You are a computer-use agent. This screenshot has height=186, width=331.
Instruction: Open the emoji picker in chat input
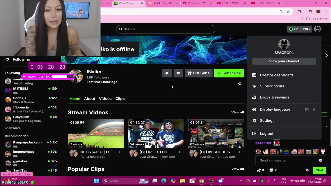coord(320,160)
